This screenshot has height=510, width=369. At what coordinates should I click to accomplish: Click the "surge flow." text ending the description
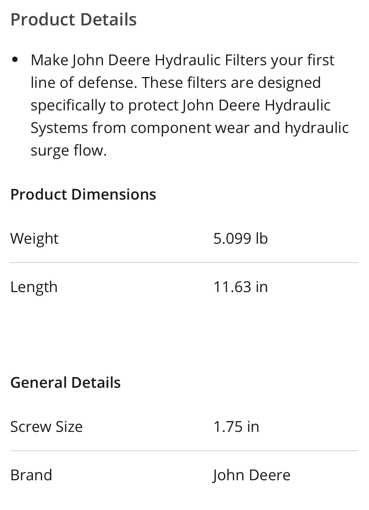[x=68, y=151]
